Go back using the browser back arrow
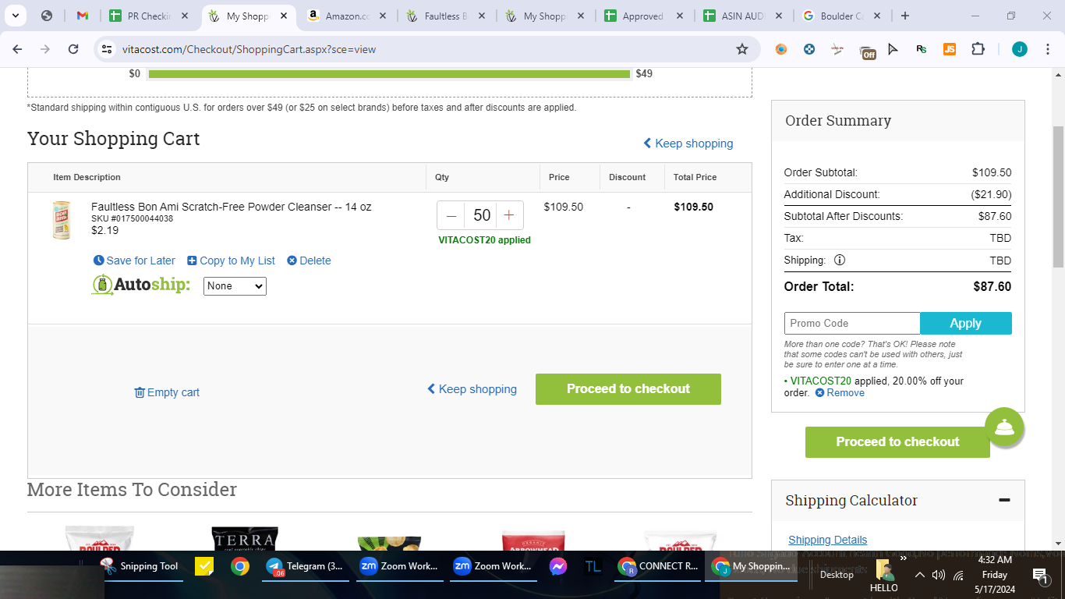 tap(17, 49)
